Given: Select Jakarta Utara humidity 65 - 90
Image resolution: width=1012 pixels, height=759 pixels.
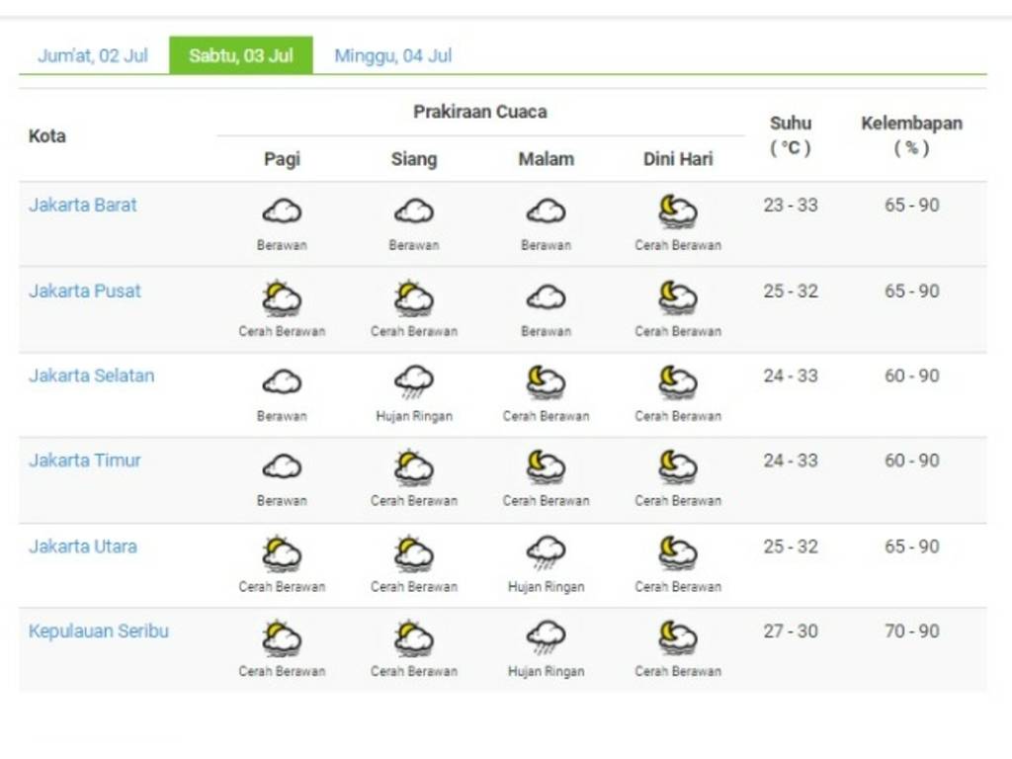Looking at the screenshot, I should point(912,547).
